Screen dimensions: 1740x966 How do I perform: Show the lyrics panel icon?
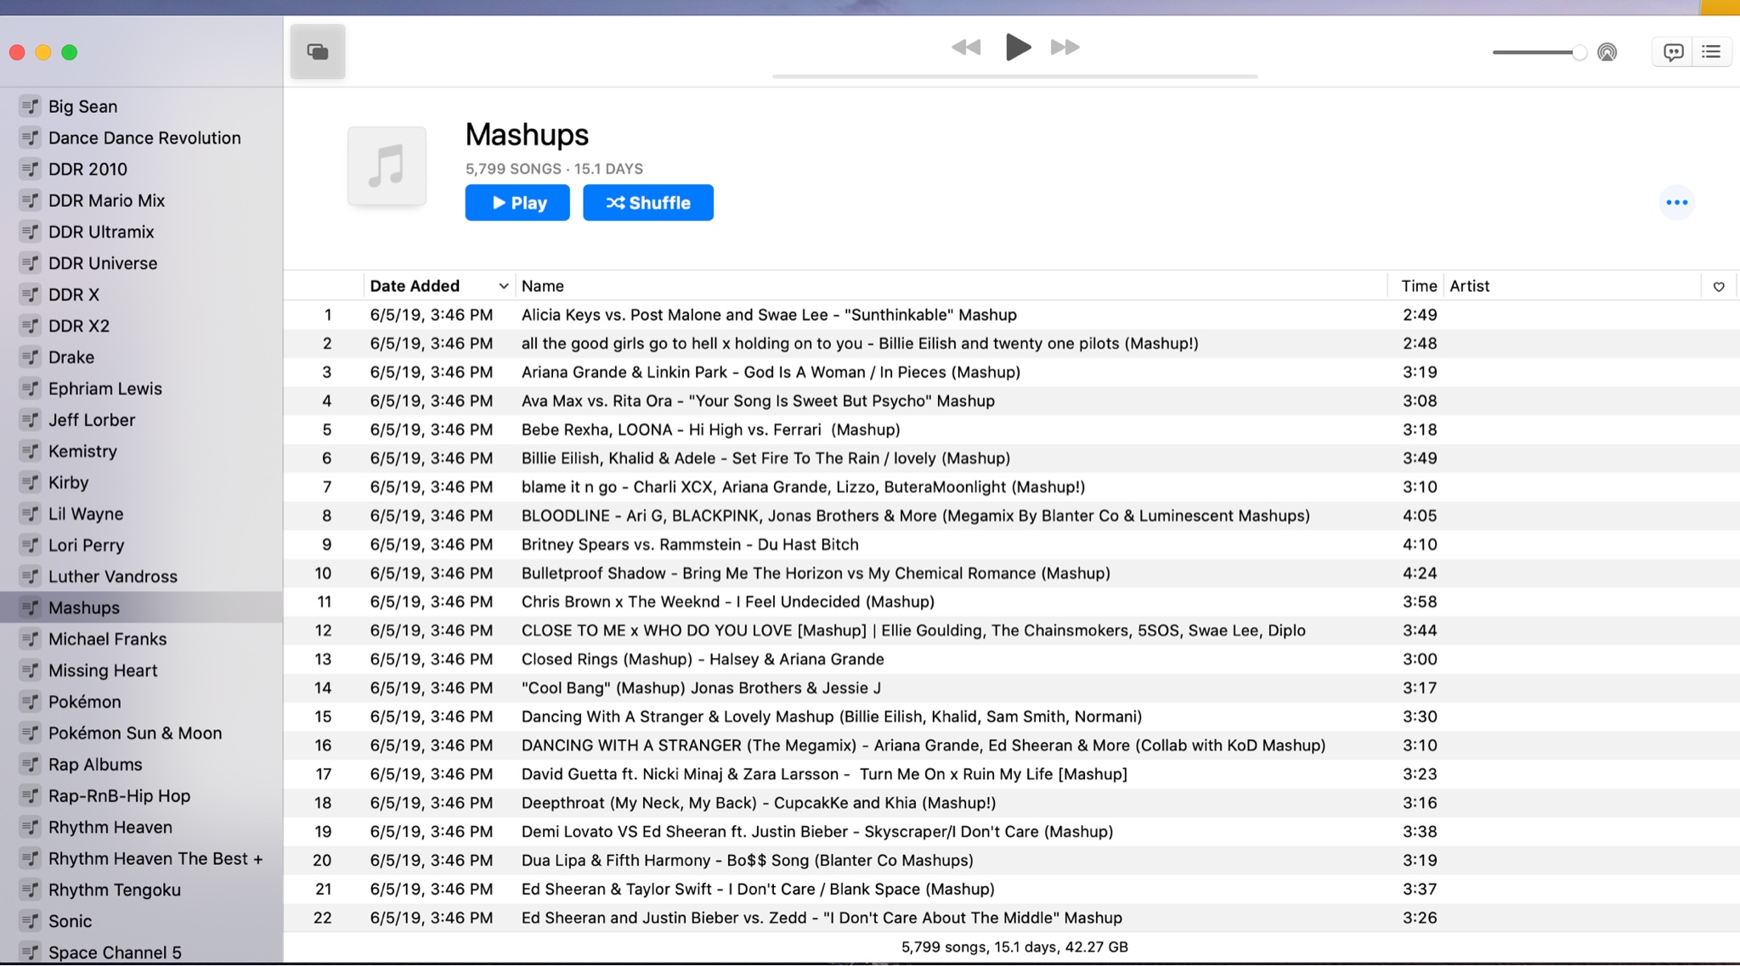(x=1673, y=53)
